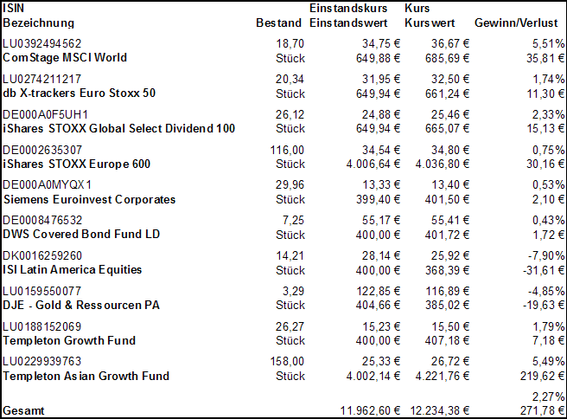The width and height of the screenshot is (567, 419).
Task: Select iShares STOXX Europe 600 fund name
Action: click(x=76, y=164)
